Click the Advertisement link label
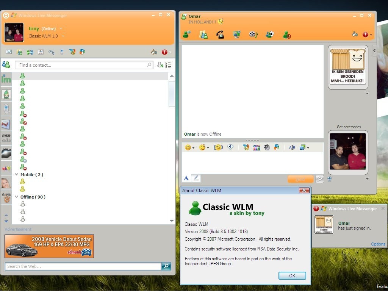388x291 pixels. [18, 229]
